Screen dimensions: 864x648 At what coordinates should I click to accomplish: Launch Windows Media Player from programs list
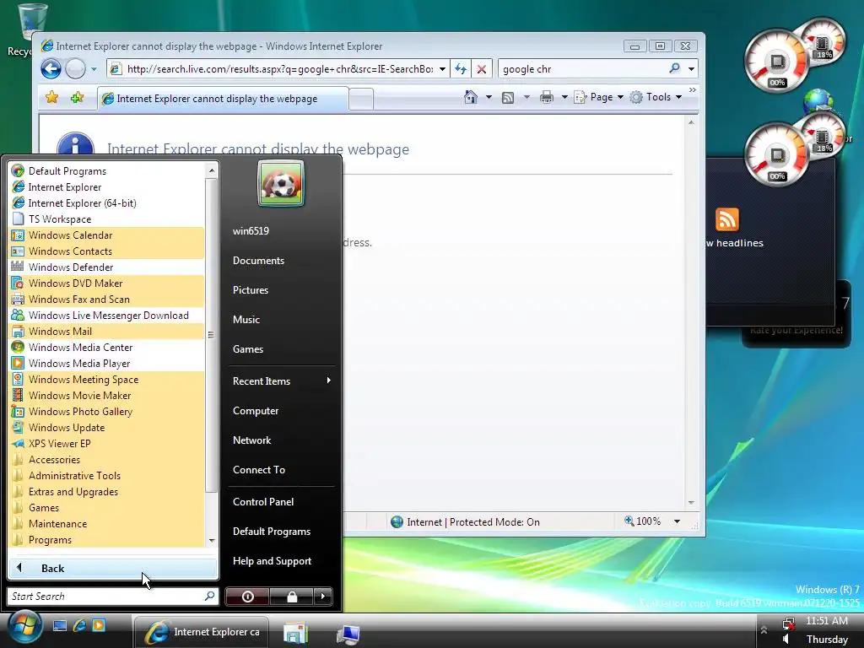[x=106, y=363]
